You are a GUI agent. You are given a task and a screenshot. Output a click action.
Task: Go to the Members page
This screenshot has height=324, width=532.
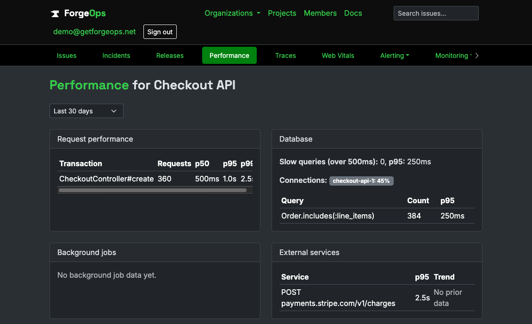pos(320,13)
